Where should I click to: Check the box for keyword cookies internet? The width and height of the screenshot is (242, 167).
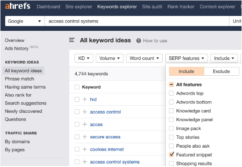pos(77,149)
